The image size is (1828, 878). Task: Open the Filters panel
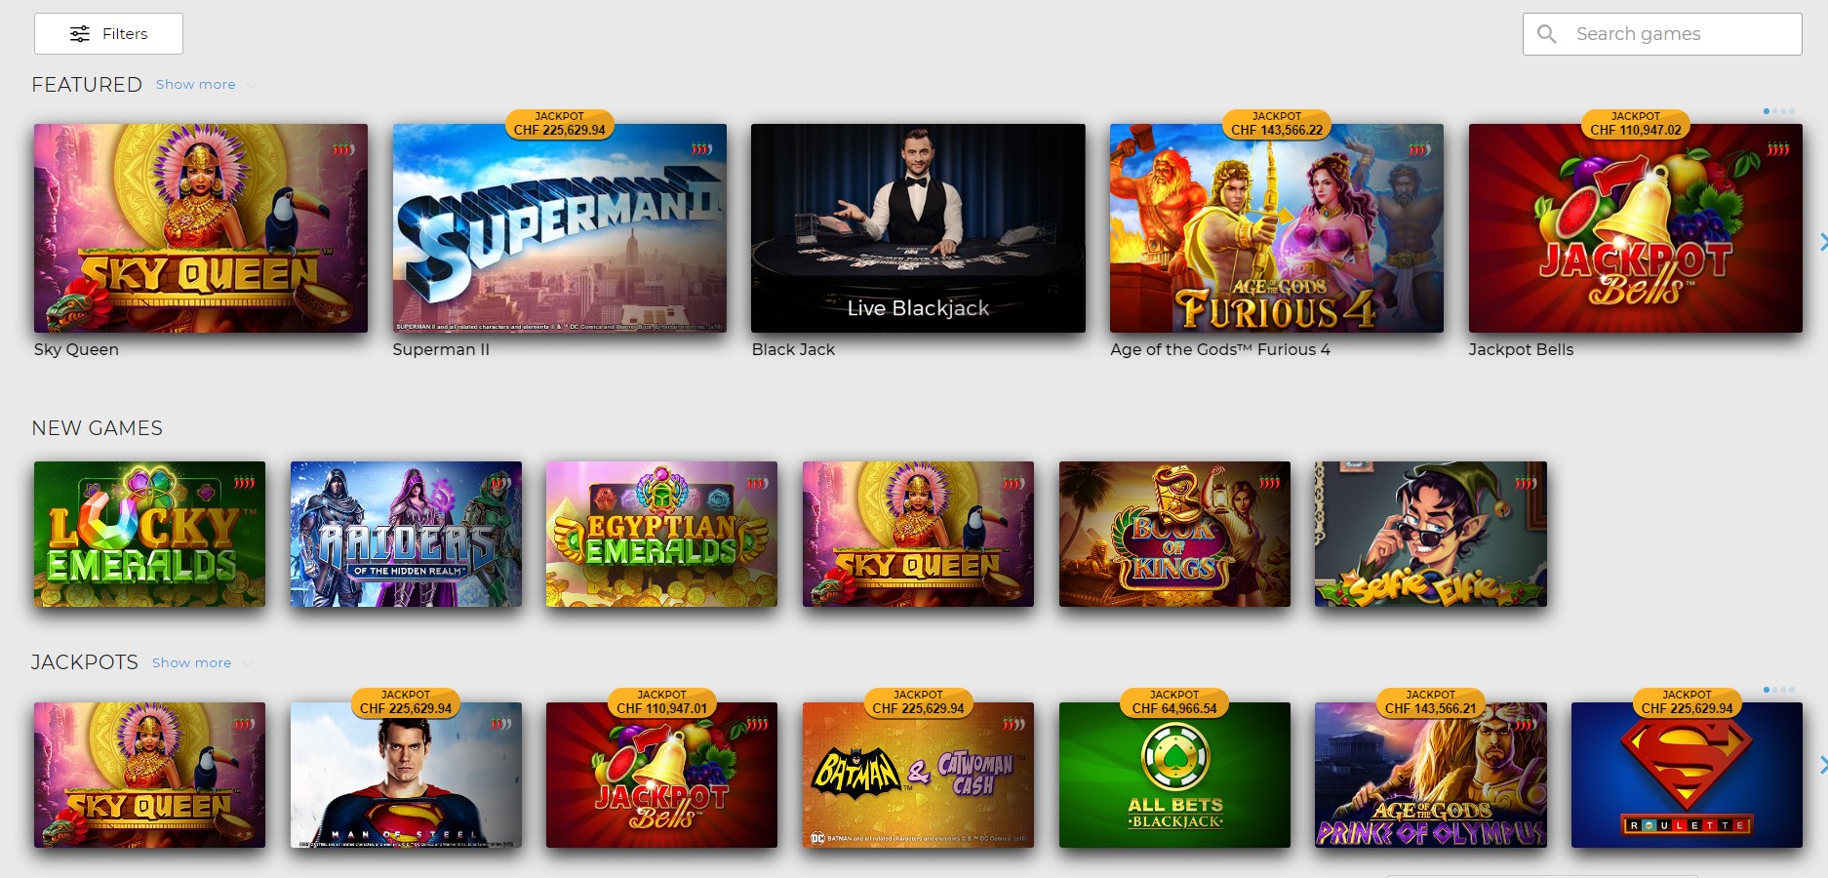click(108, 34)
